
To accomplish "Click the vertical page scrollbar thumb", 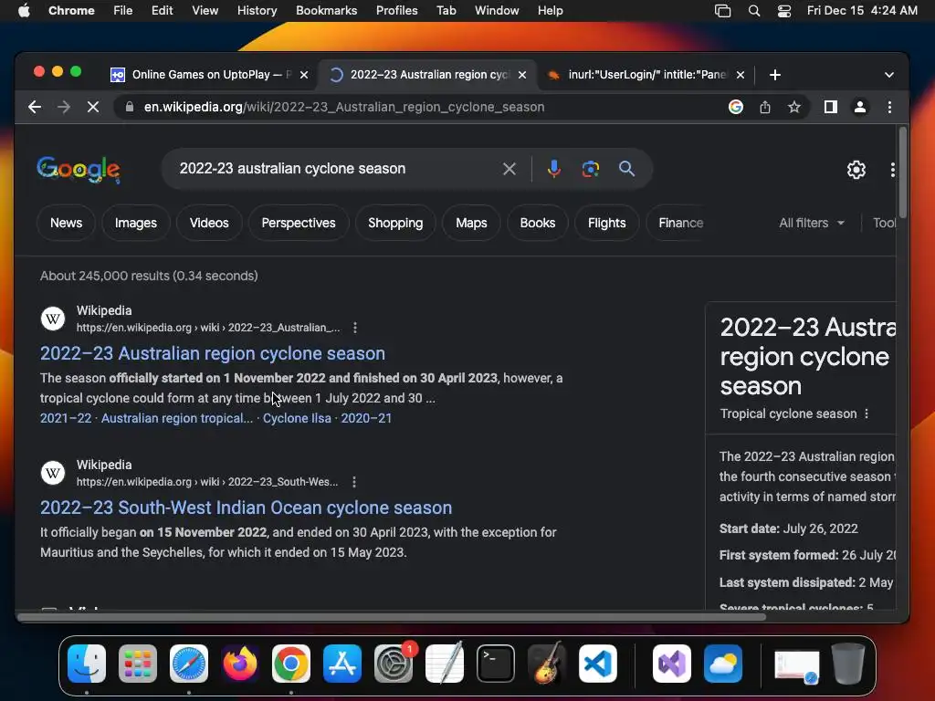I will click(903, 173).
